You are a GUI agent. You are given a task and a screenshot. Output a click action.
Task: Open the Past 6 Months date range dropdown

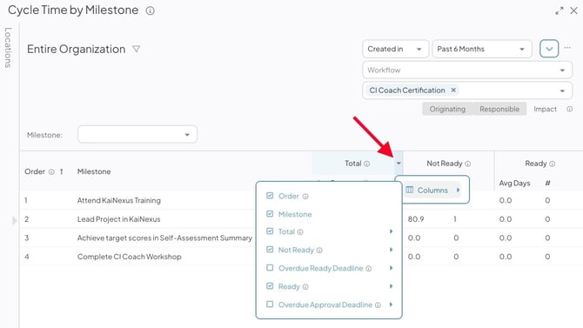(x=482, y=49)
